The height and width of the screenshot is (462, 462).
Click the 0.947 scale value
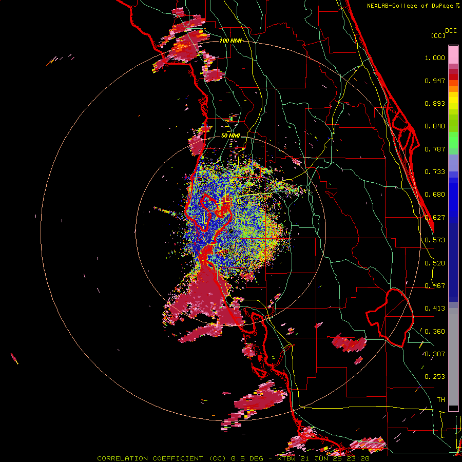(435, 81)
